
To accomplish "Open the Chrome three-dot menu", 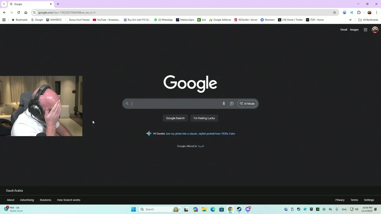I will (x=377, y=12).
